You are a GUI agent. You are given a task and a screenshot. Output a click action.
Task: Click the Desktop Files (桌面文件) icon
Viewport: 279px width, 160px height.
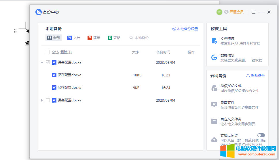(x=214, y=105)
